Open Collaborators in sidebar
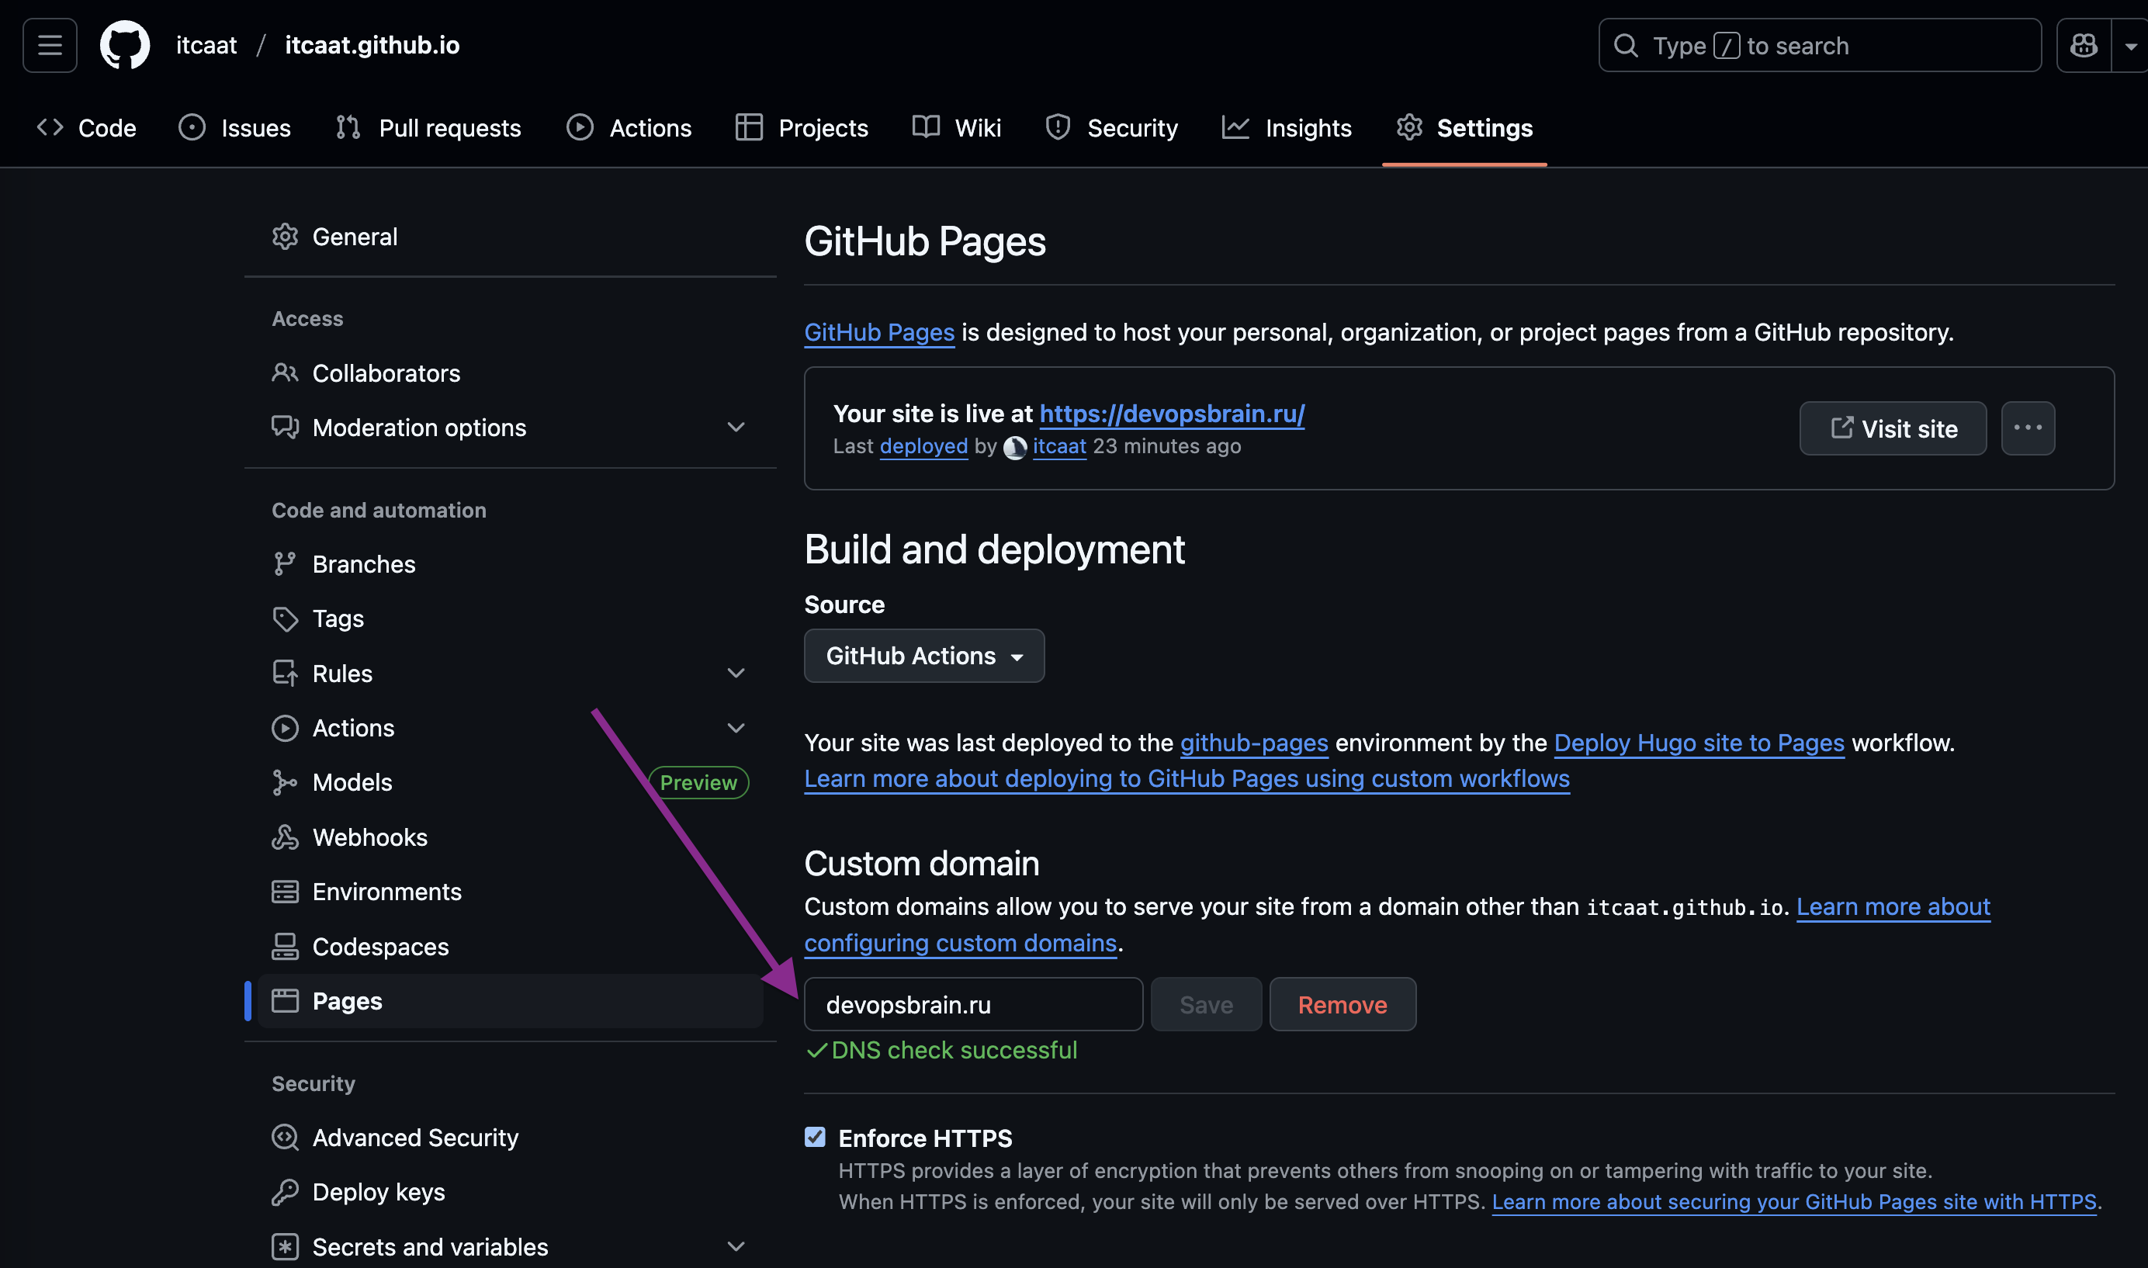Image resolution: width=2148 pixels, height=1268 pixels. [510, 373]
